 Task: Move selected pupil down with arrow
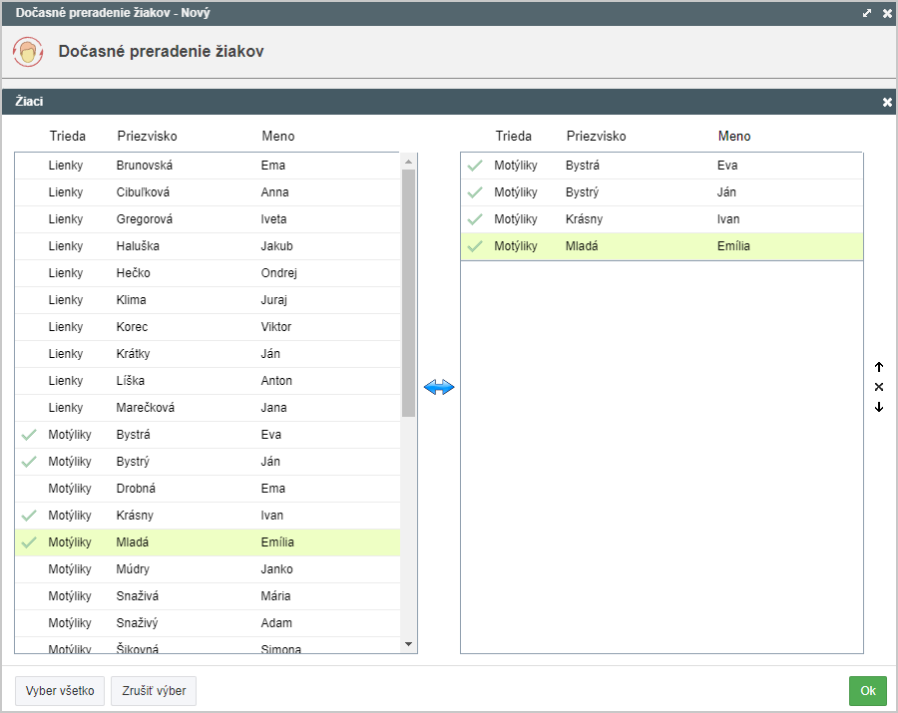click(x=879, y=407)
